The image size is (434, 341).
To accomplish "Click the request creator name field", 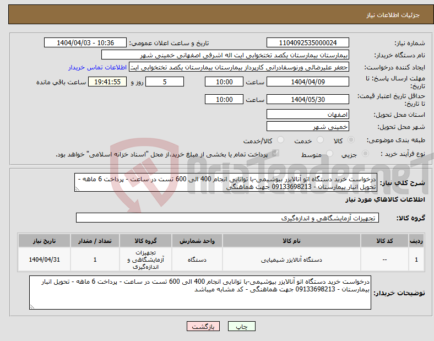I will [x=239, y=67].
